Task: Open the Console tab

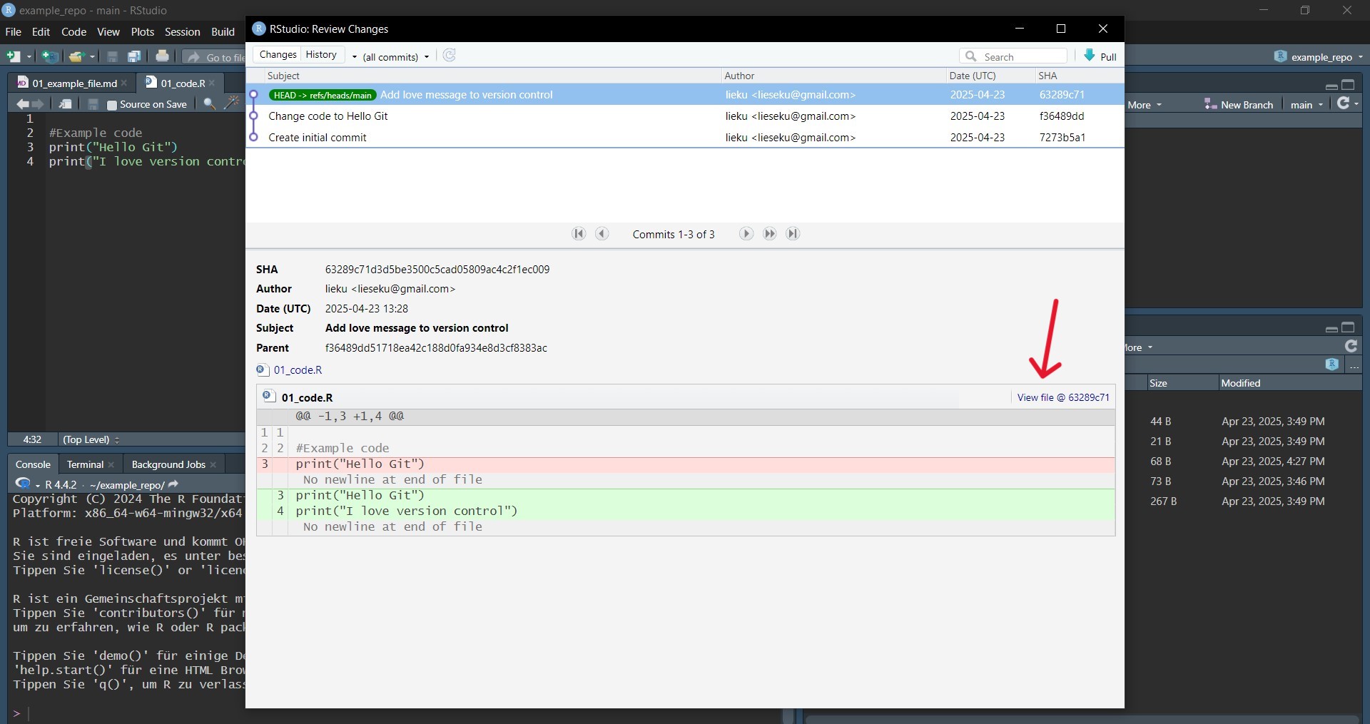Action: [x=33, y=464]
